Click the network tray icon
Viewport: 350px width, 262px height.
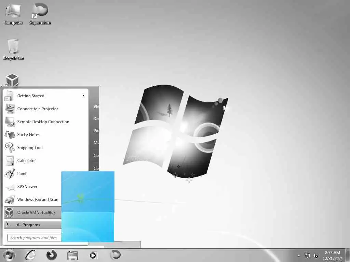point(307,256)
